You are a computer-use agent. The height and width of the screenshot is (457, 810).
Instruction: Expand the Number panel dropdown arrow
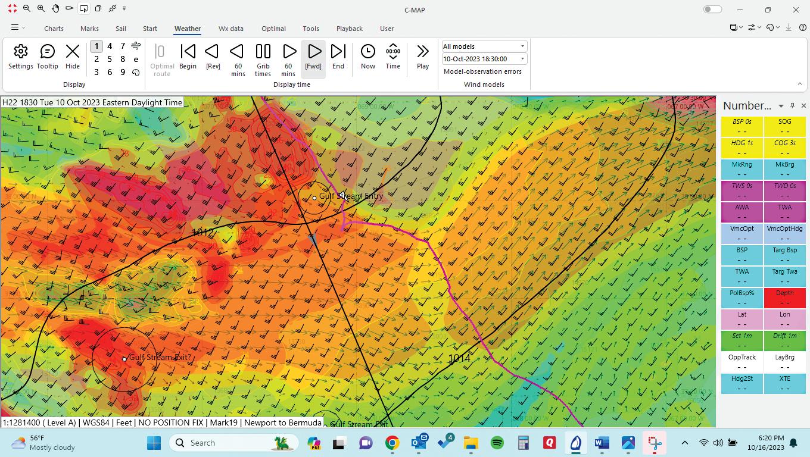coord(781,106)
